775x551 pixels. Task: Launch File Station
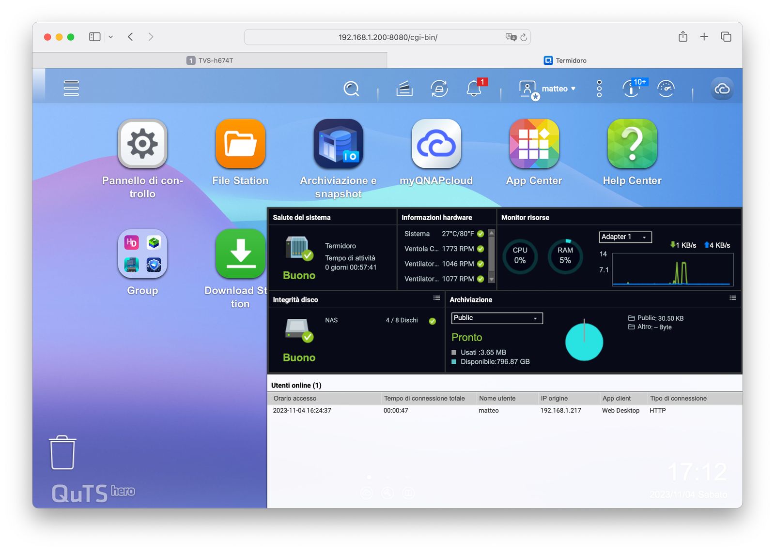coord(240,144)
